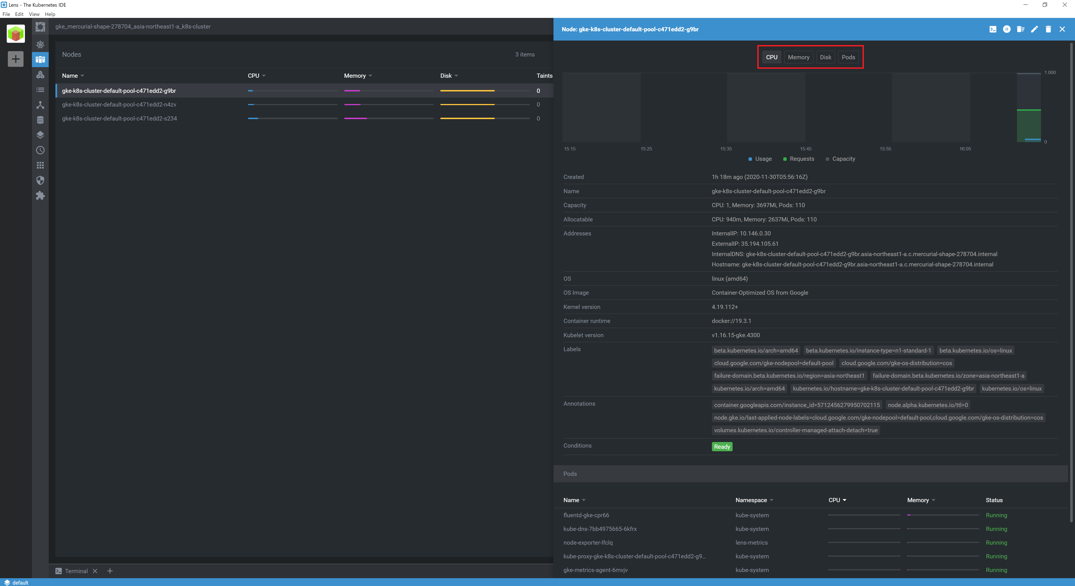
Task: Open node shell terminal icon
Action: [x=993, y=29]
